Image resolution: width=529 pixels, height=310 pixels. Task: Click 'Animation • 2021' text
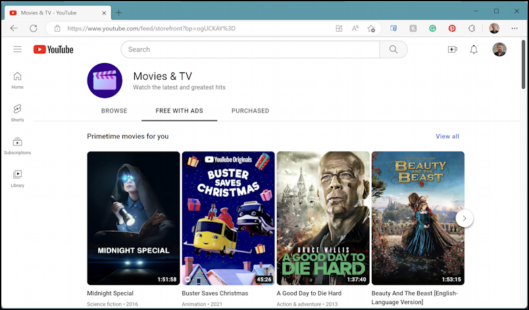202,304
